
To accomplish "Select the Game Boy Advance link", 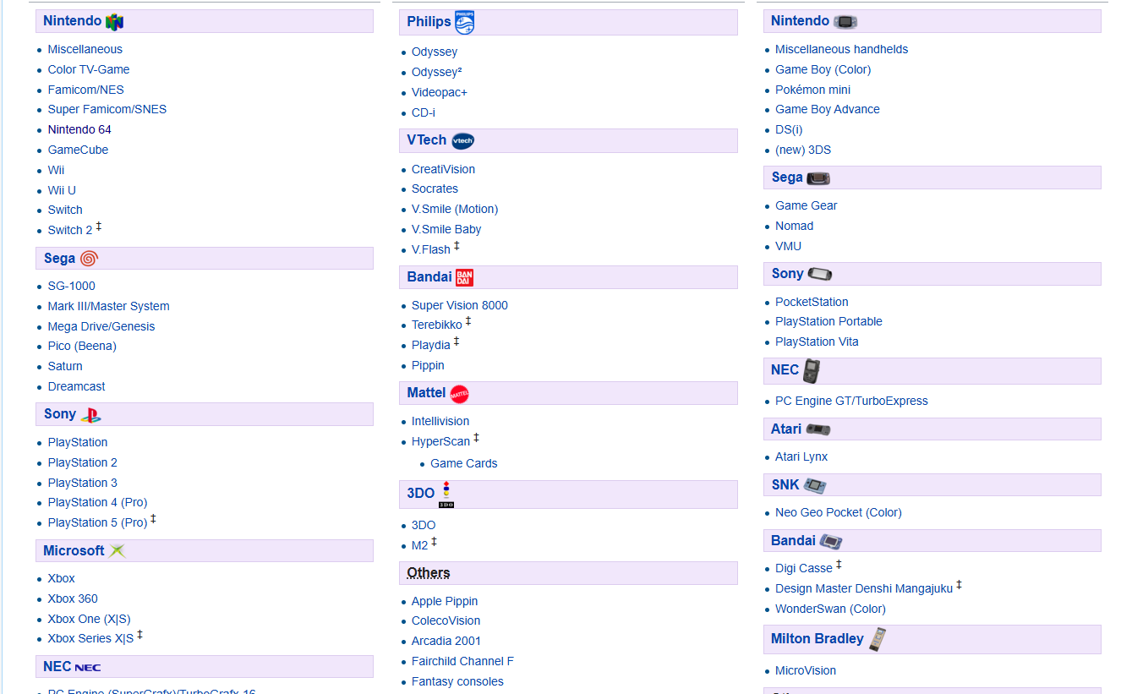I will [828, 109].
